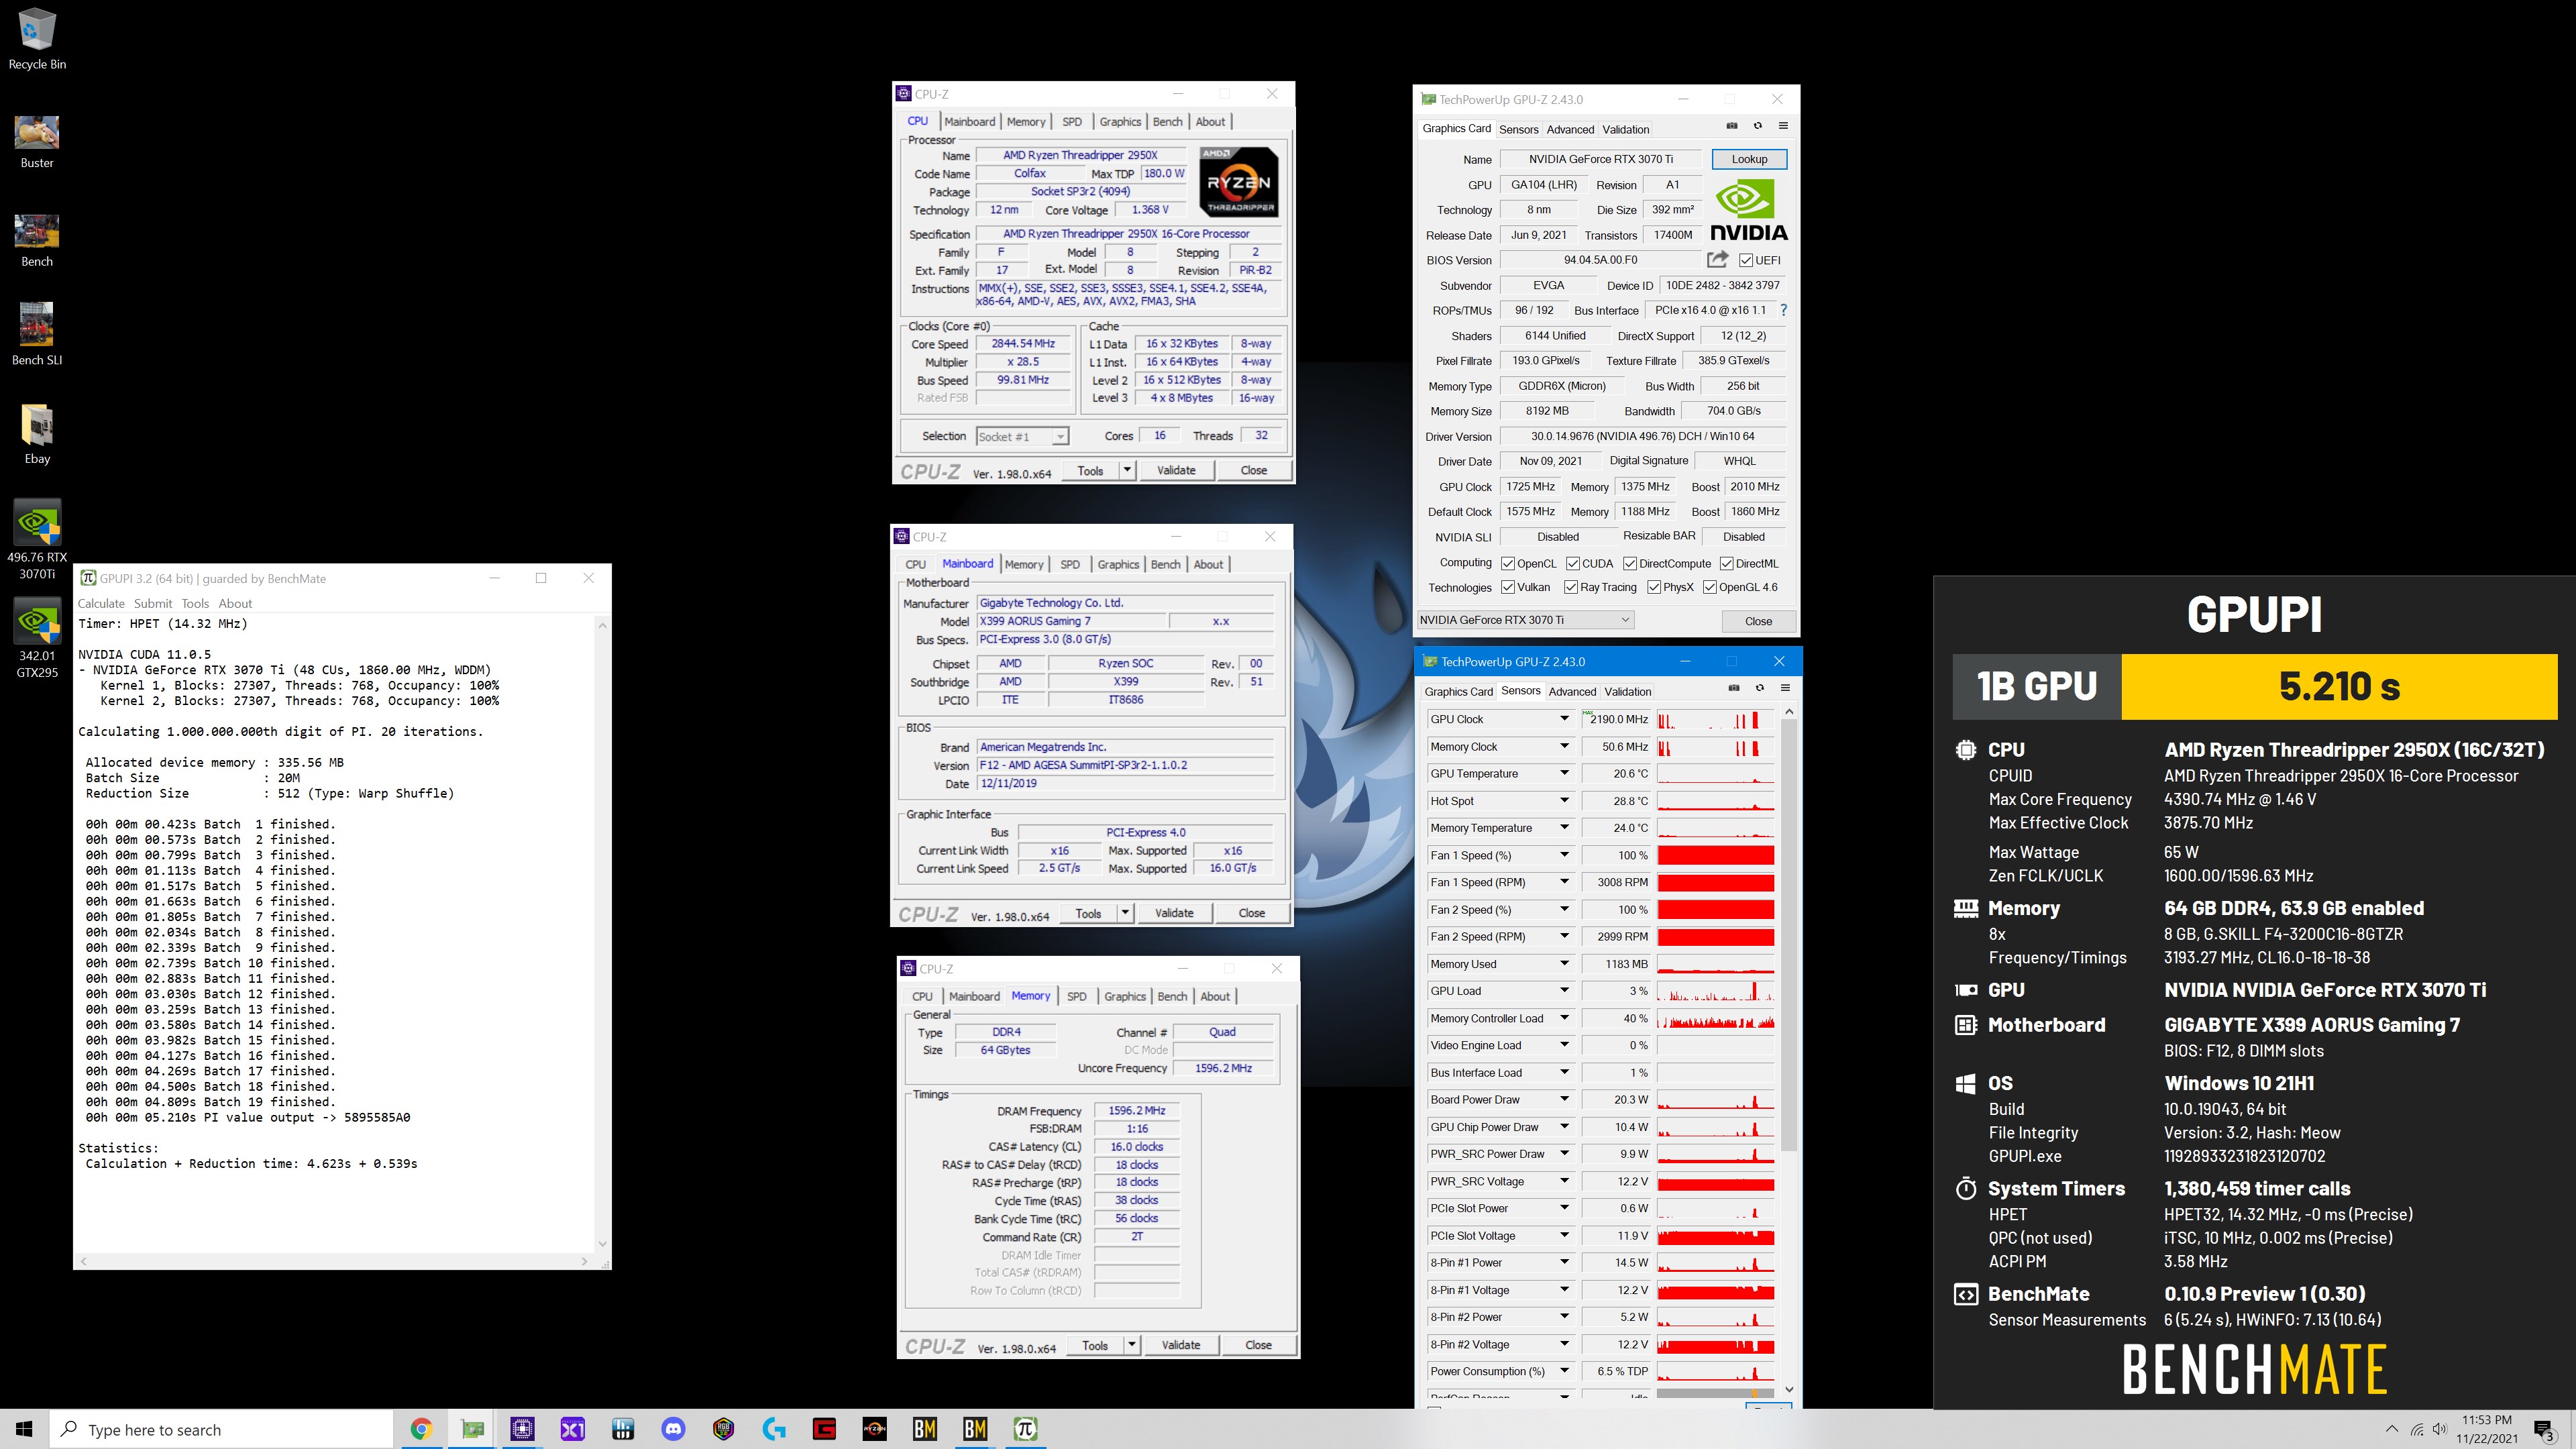Click refresh icon in GPU-Z Sensors window
The image size is (2576, 1449).
tap(1760, 688)
